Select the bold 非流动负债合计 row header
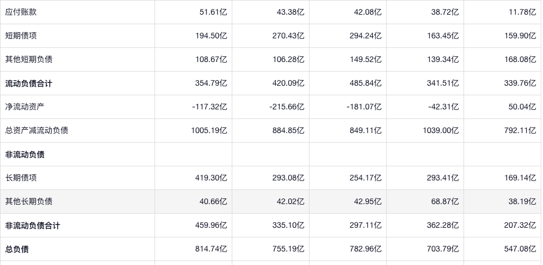The height and width of the screenshot is (265, 543). tap(33, 226)
